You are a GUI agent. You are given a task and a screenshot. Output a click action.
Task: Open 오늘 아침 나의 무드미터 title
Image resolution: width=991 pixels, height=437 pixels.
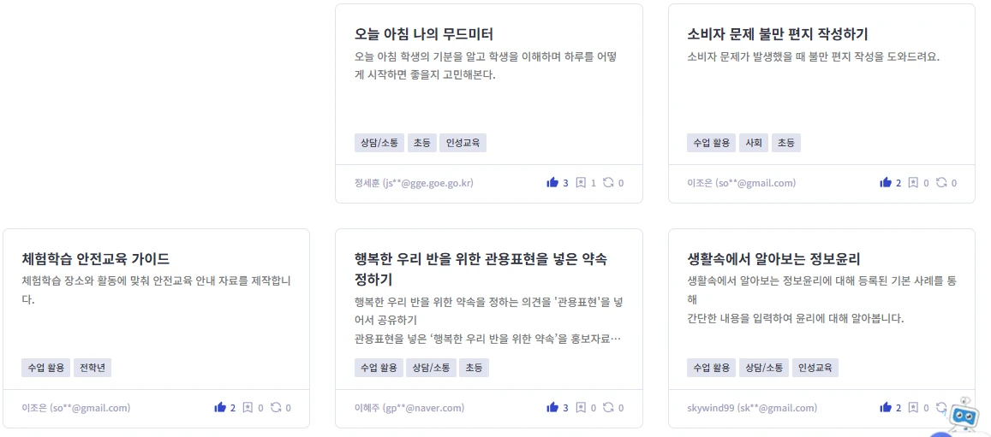click(x=424, y=34)
